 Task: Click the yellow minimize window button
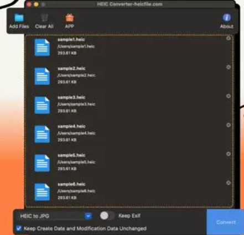[x=36, y=4]
